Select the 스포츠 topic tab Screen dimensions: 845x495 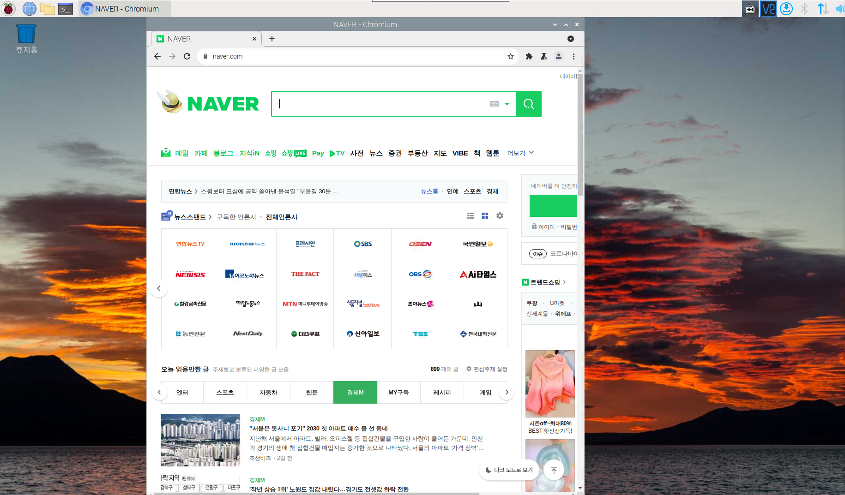(225, 392)
